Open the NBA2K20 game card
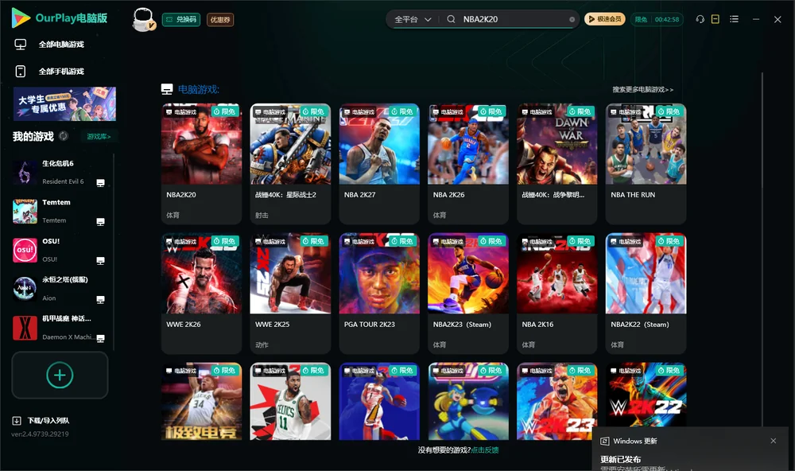Viewport: 795px width, 471px height. [201, 163]
